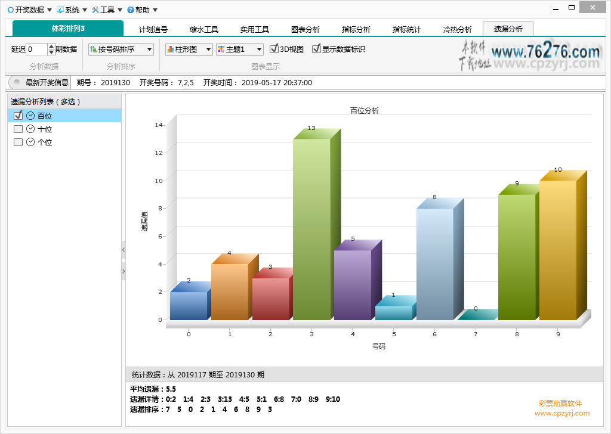Click the monitor icon beside 系统
The height and width of the screenshot is (434, 611).
coord(60,10)
